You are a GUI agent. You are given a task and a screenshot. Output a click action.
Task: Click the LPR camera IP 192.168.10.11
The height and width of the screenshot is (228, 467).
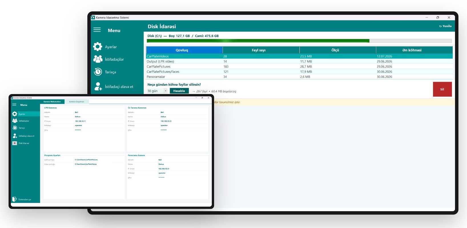coord(80,121)
